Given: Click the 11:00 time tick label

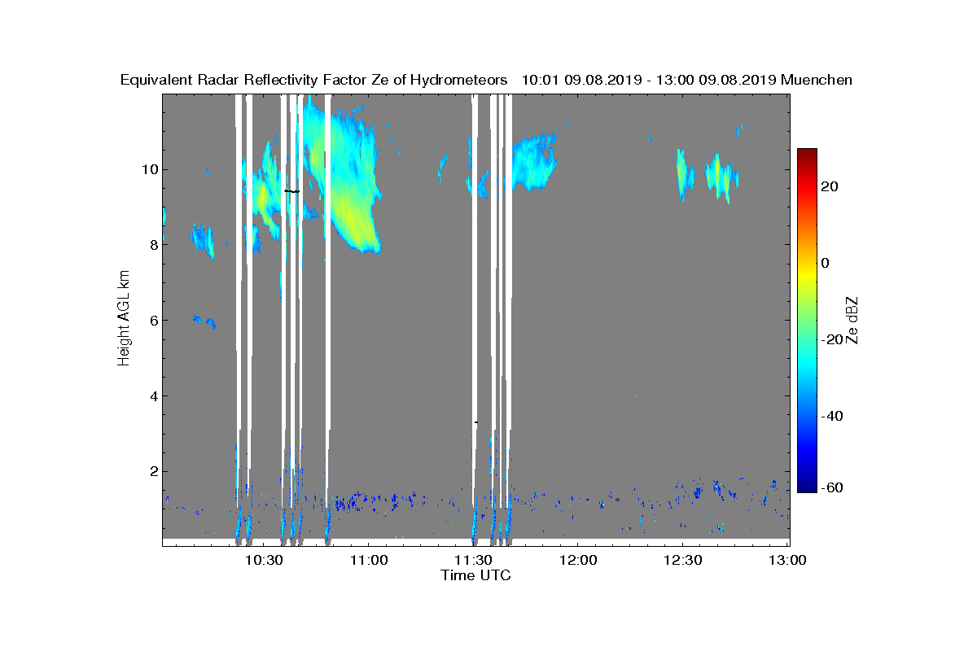Looking at the screenshot, I should coord(368,561).
